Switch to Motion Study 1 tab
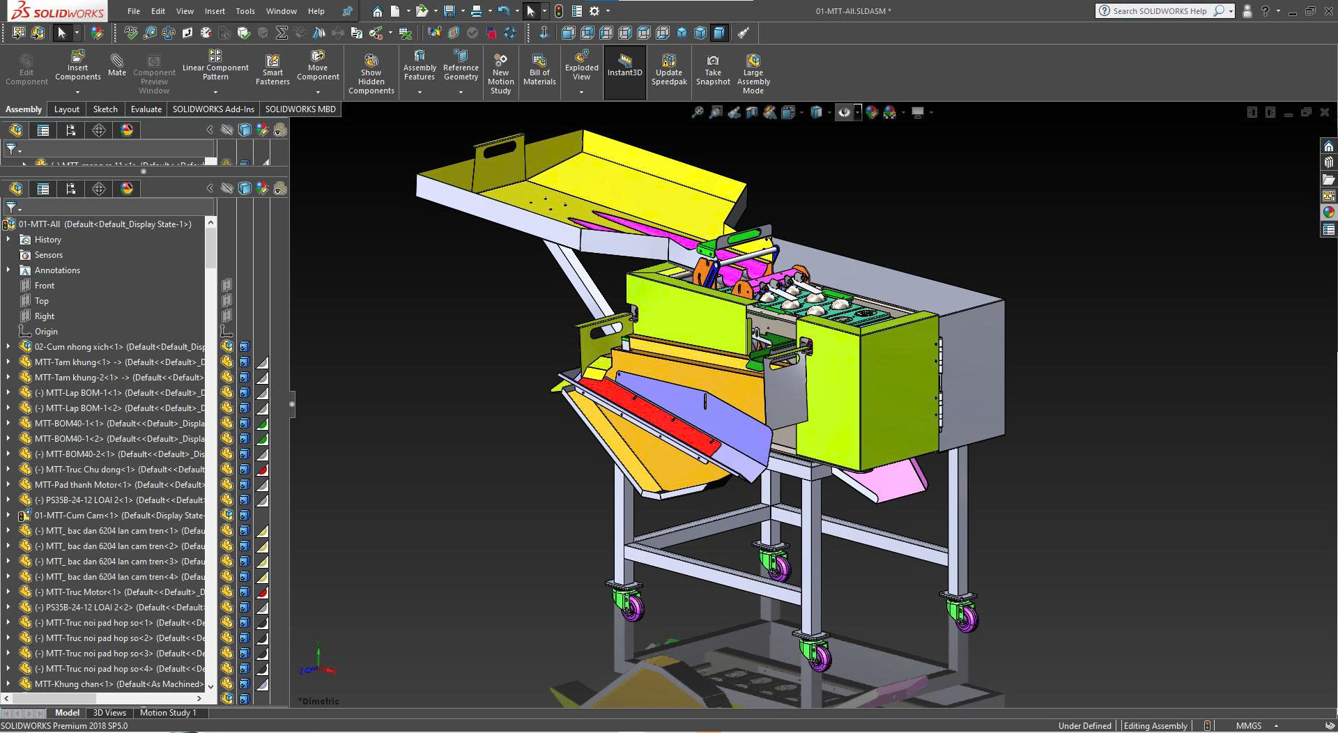Screen dimensions: 1338x733 pyautogui.click(x=168, y=713)
